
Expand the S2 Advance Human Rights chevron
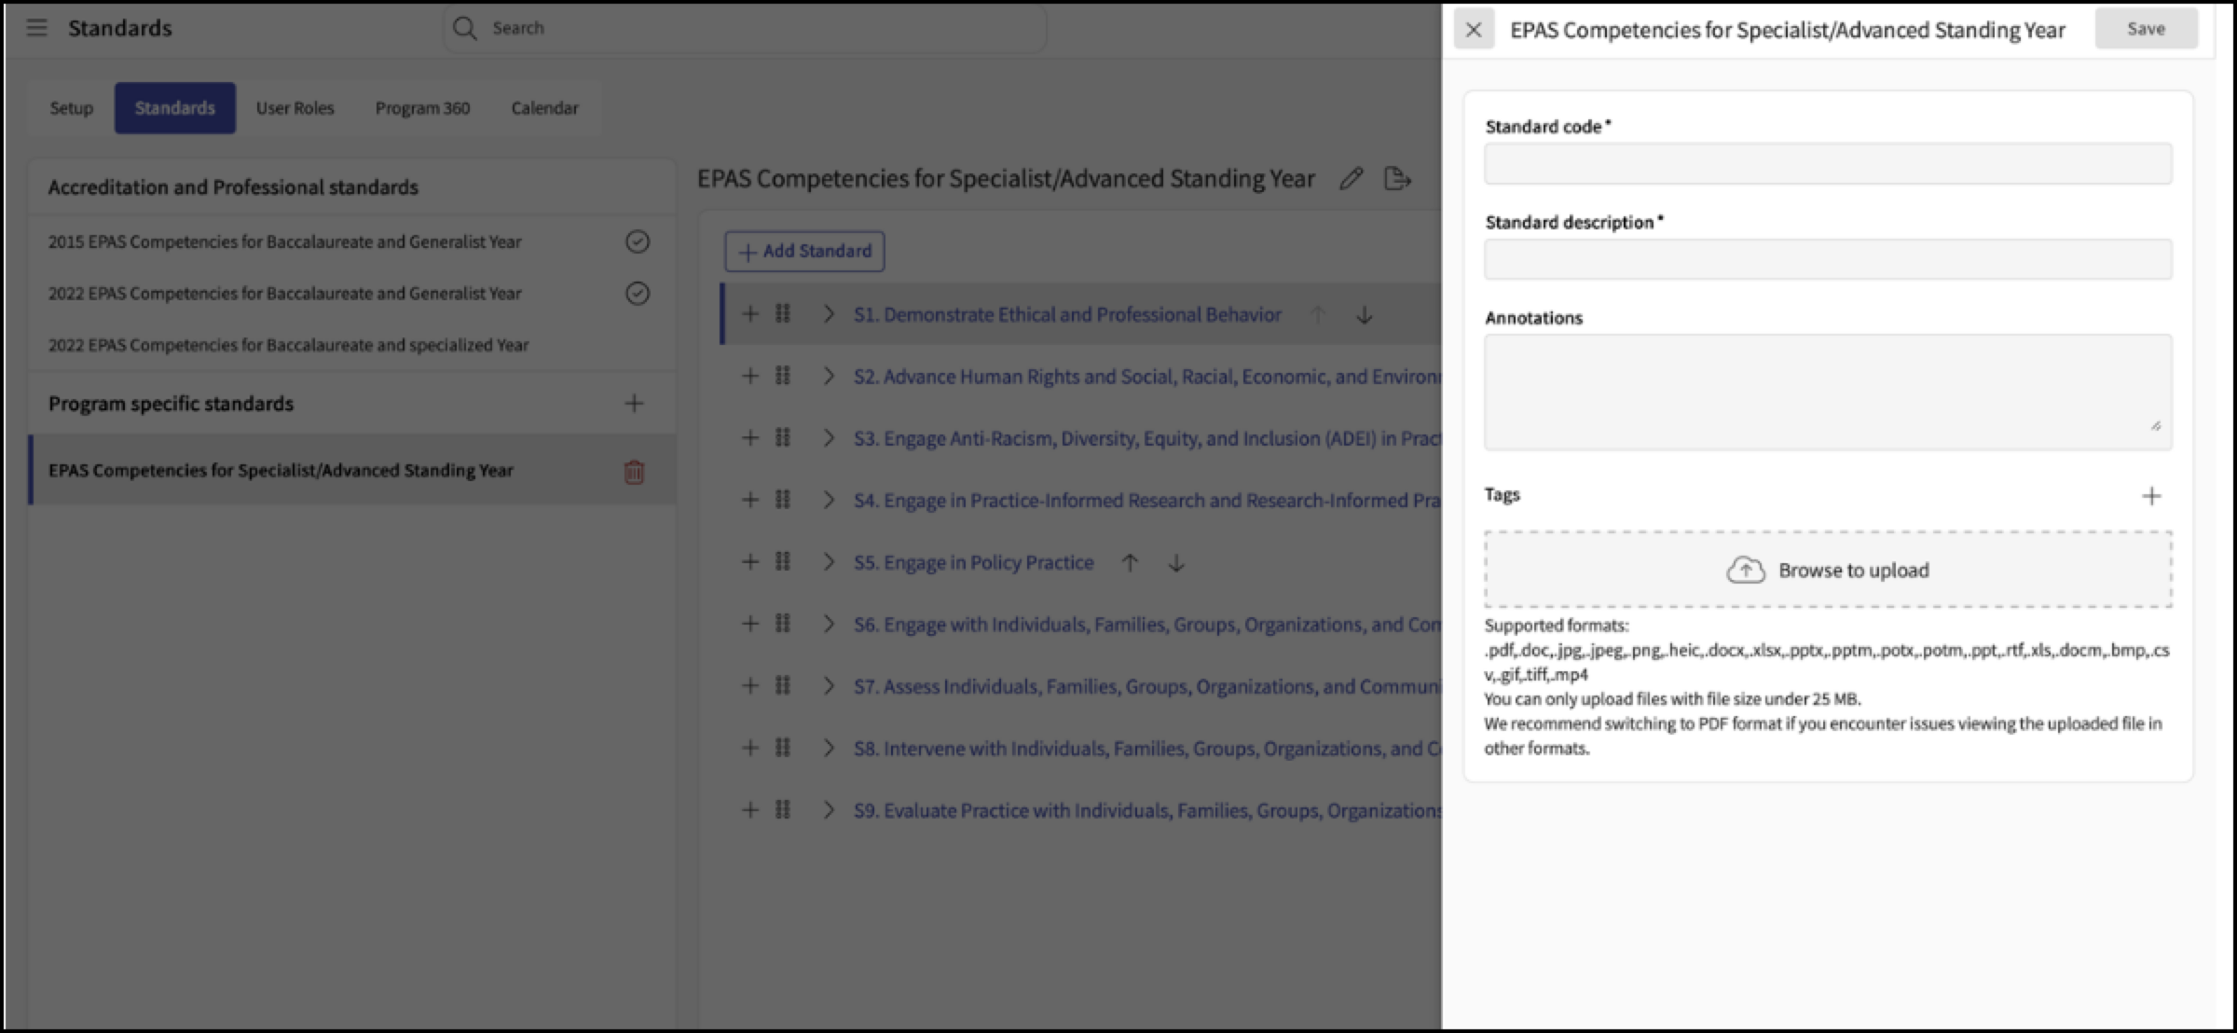[x=828, y=376]
